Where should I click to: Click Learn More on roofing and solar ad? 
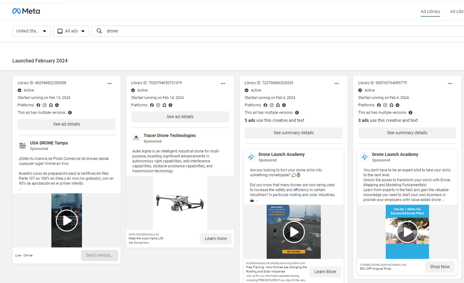click(325, 272)
